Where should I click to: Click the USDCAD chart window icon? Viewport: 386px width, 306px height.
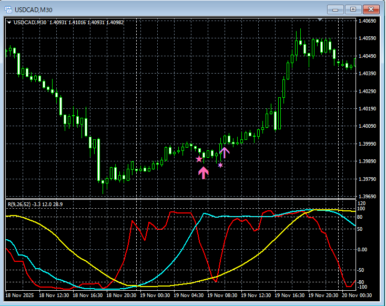(x=8, y=10)
